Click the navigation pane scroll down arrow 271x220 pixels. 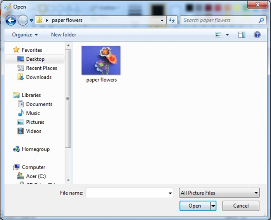point(68,180)
